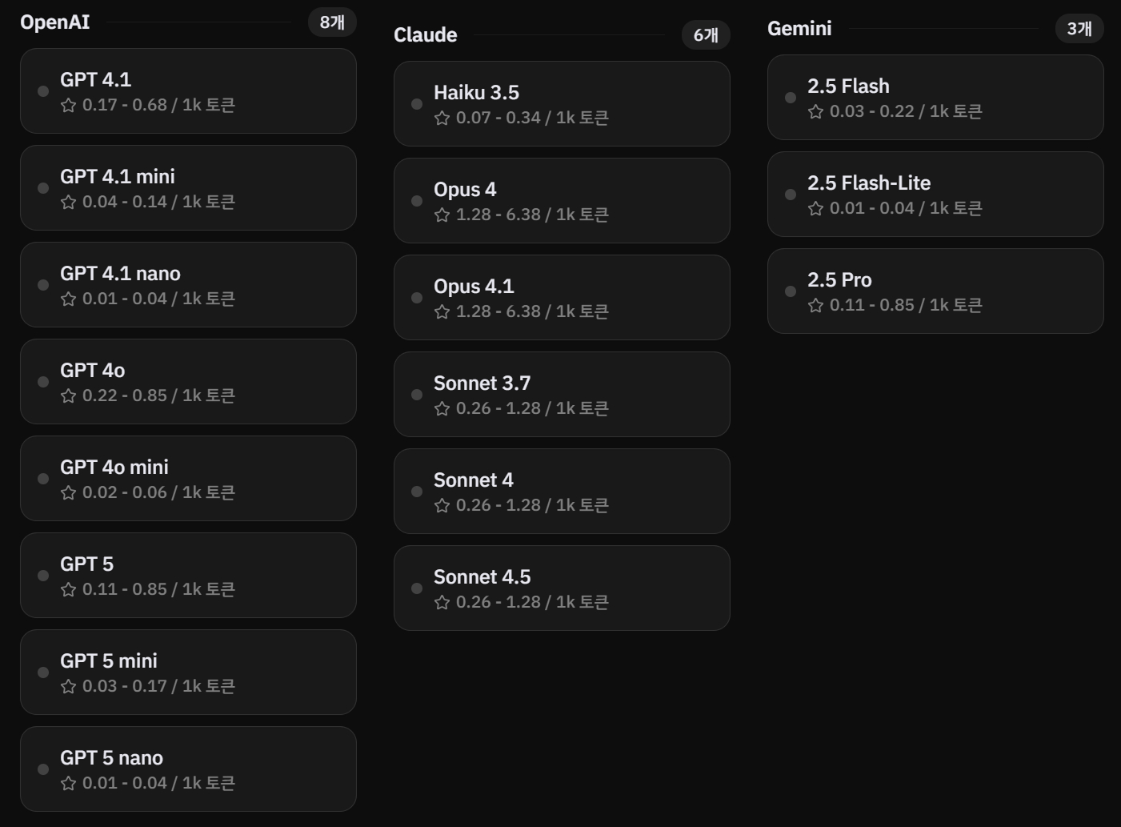
Task: Favorite GPT 4.1 nano with star icon
Action: tap(69, 299)
